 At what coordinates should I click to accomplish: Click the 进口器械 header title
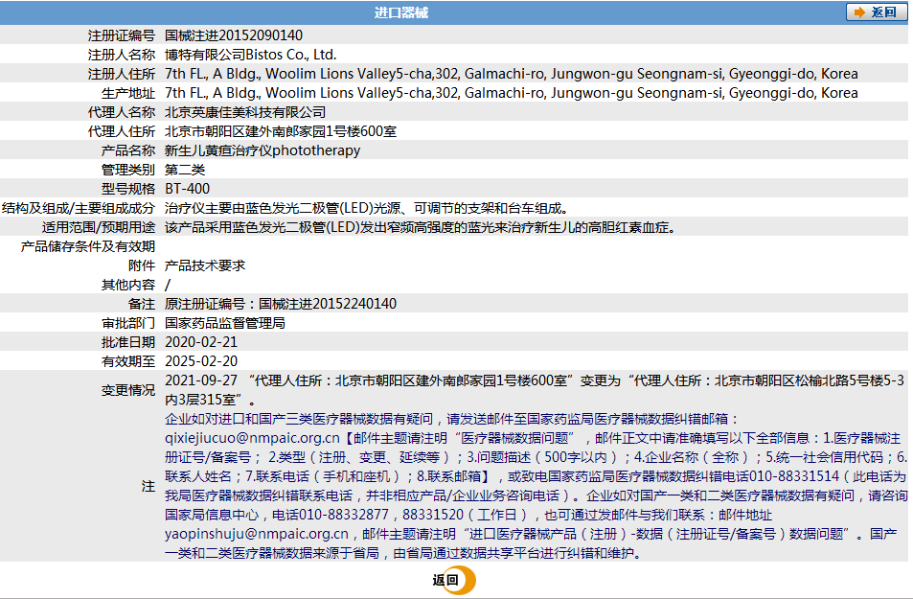click(x=401, y=12)
